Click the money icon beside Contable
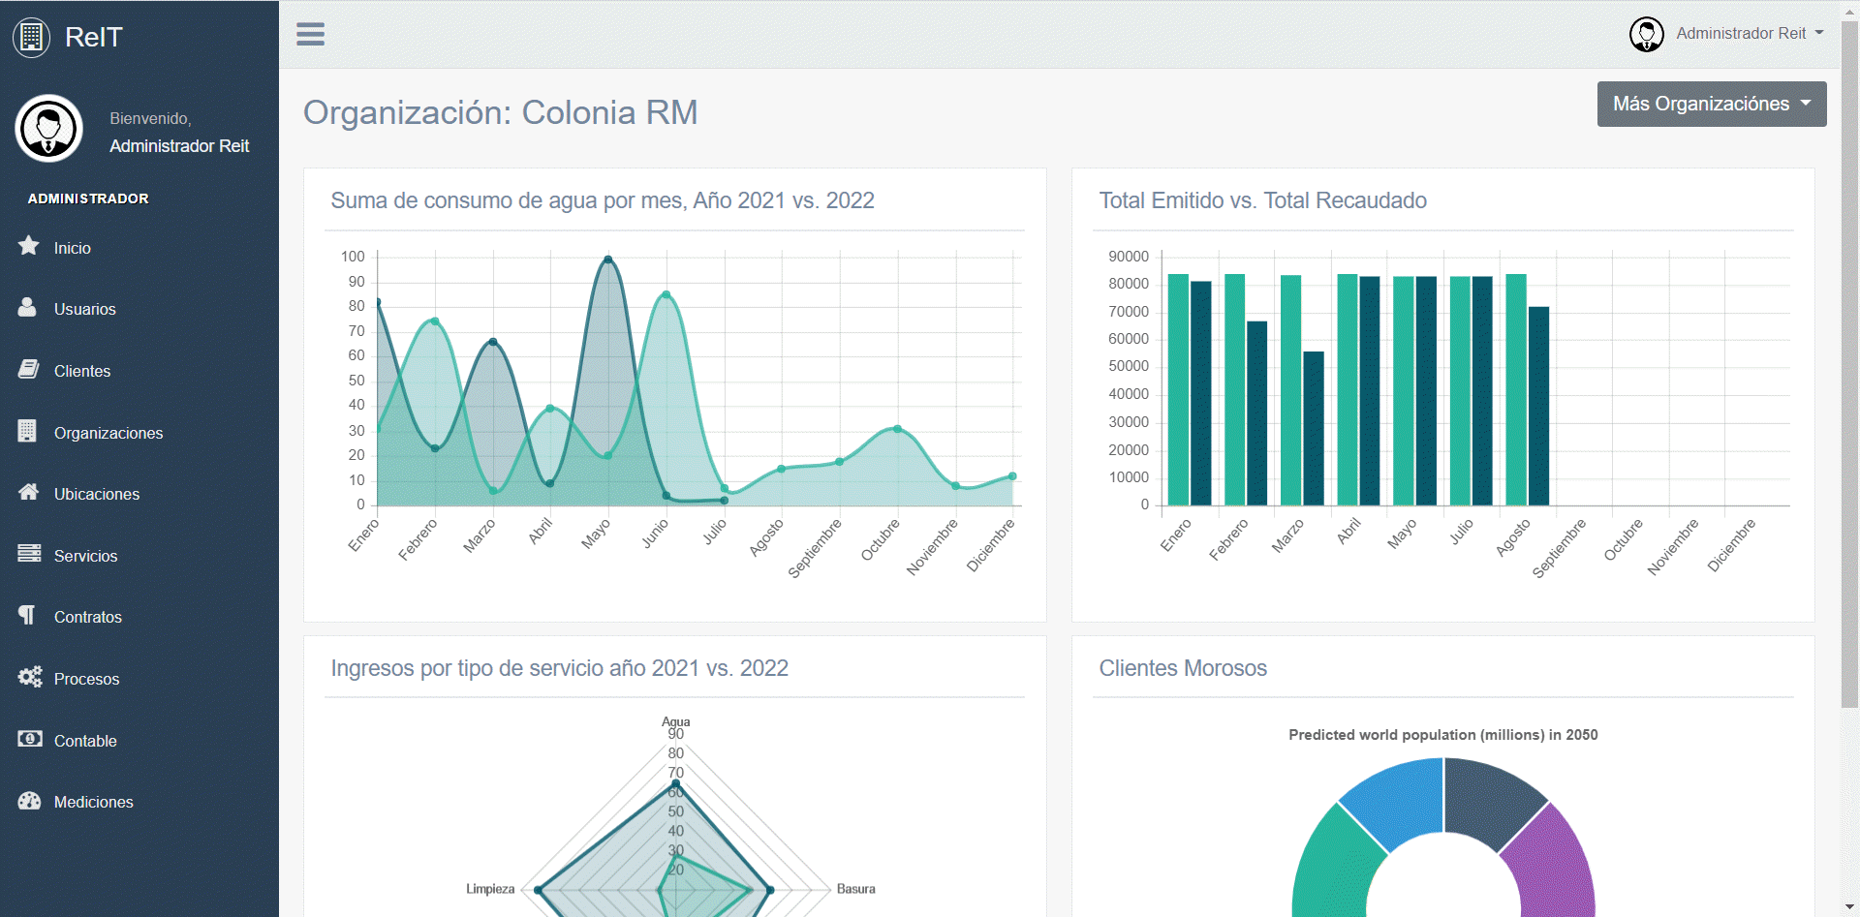The height and width of the screenshot is (917, 1860). [29, 739]
